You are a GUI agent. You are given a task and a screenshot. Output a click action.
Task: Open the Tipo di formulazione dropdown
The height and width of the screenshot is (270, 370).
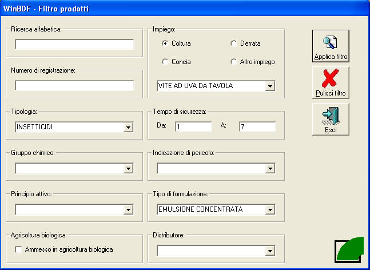[270, 209]
